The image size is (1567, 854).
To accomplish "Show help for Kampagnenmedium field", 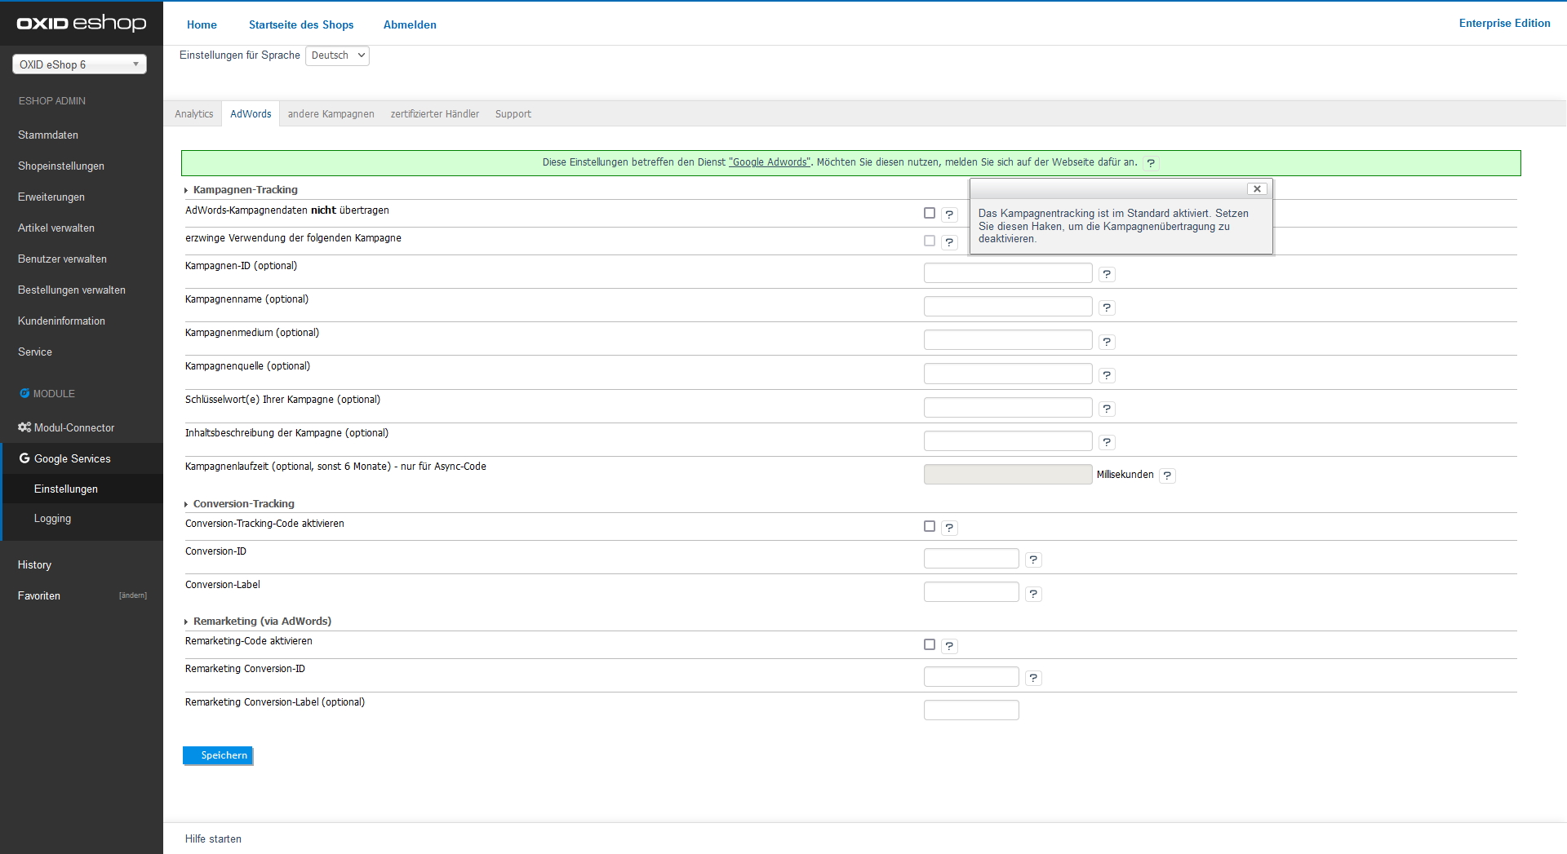I will 1107,342.
